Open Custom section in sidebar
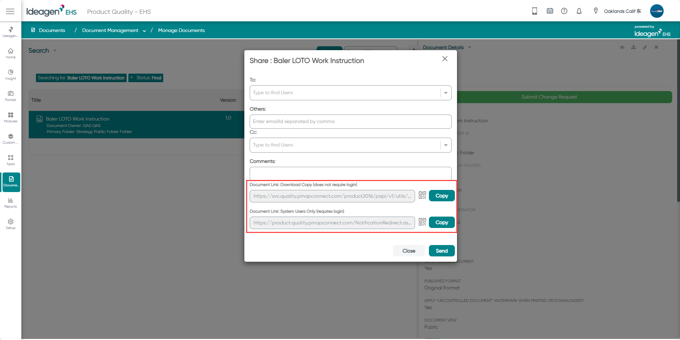Image resolution: width=680 pixels, height=340 pixels. click(x=11, y=139)
